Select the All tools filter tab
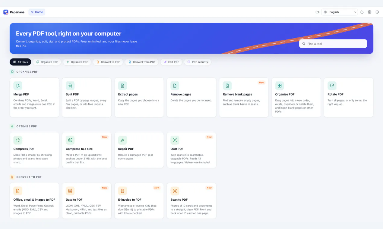Viewport: 383px width, 229px height. [x=21, y=62]
